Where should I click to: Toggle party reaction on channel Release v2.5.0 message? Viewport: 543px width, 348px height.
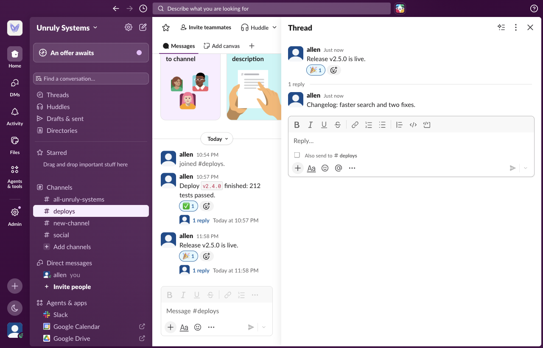pyautogui.click(x=188, y=256)
